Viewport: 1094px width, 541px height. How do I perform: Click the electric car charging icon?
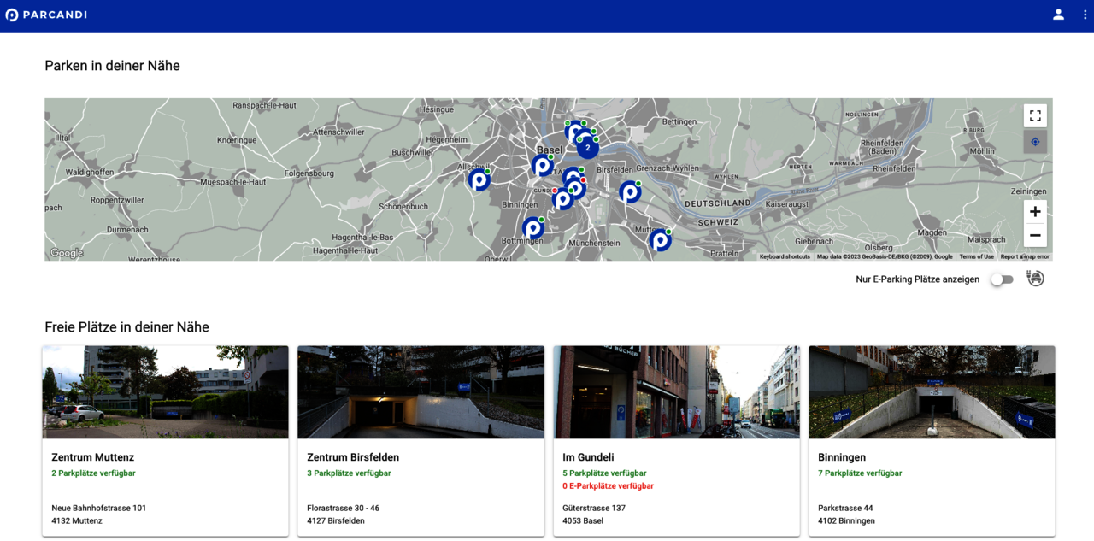tap(1035, 279)
